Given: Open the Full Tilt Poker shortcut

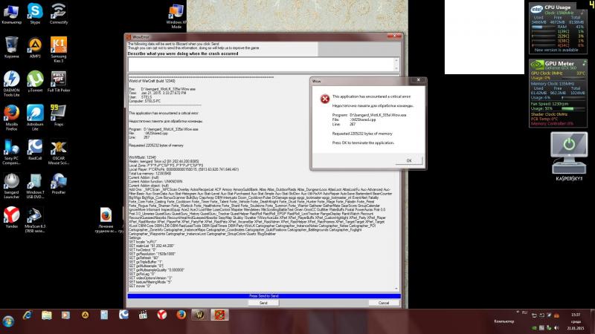Looking at the screenshot, I should pyautogui.click(x=59, y=82).
